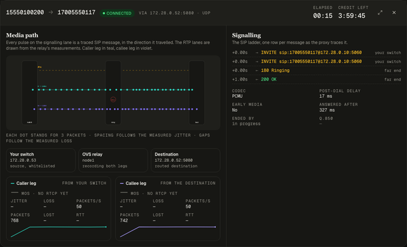The image size is (407, 247).
Task: Click the arrow between caller and callee numbers
Action: [51, 13]
